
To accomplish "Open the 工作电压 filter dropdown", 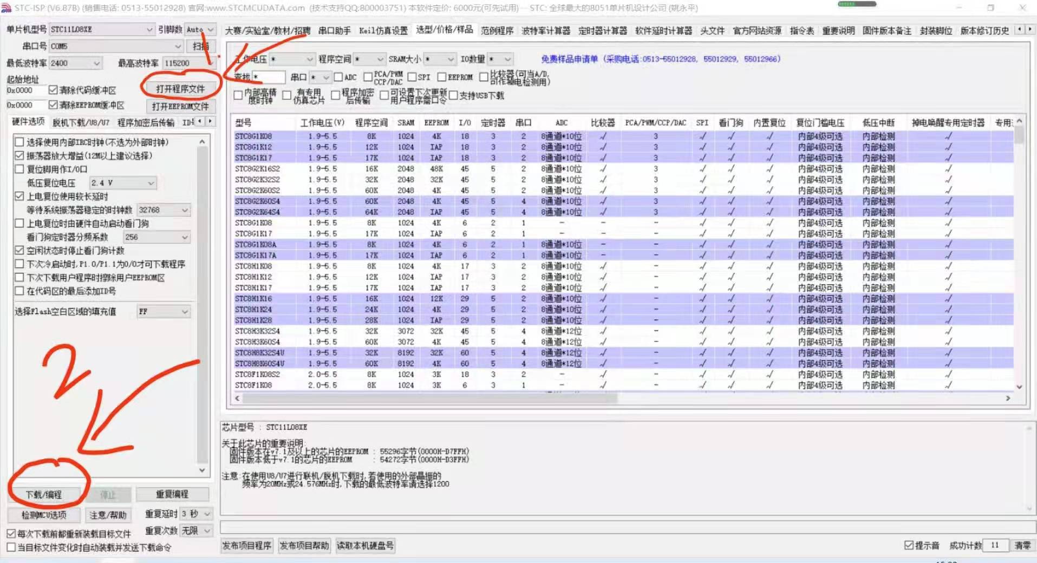I will (x=292, y=59).
